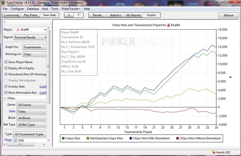Open the Report dropdown Personal Results

click(30, 37)
